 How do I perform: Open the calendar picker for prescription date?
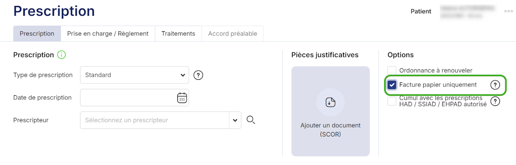182,98
